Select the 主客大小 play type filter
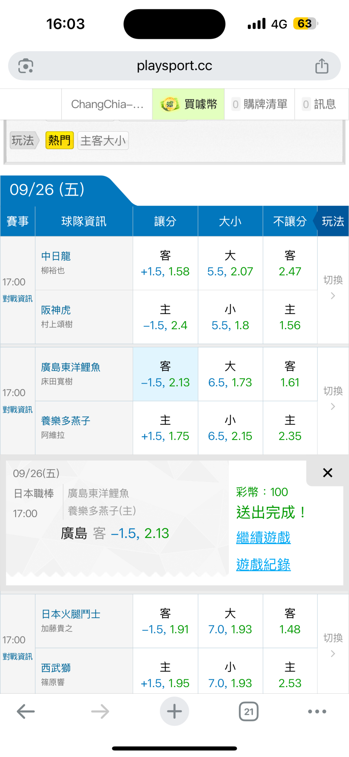The image size is (349, 757). pyautogui.click(x=103, y=140)
